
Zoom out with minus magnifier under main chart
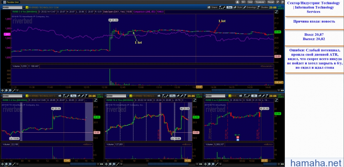10,90
